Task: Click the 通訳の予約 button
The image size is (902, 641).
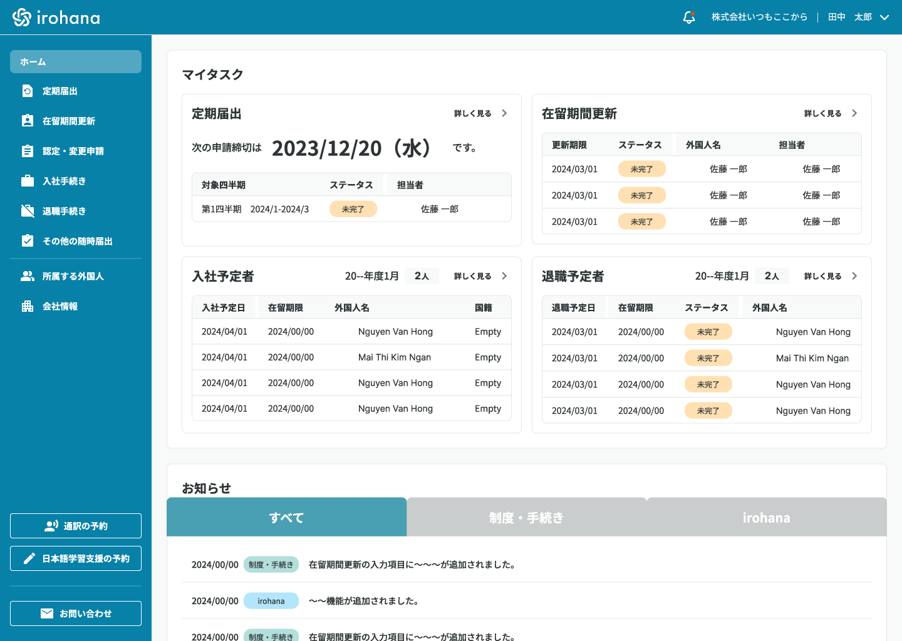Action: [76, 526]
